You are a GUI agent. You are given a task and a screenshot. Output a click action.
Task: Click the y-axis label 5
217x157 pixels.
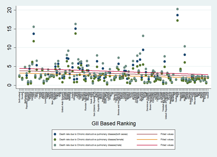point(10,66)
